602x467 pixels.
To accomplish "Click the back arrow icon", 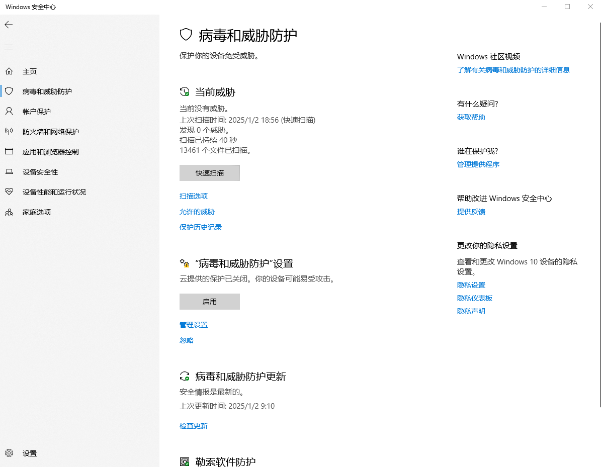I will (9, 25).
